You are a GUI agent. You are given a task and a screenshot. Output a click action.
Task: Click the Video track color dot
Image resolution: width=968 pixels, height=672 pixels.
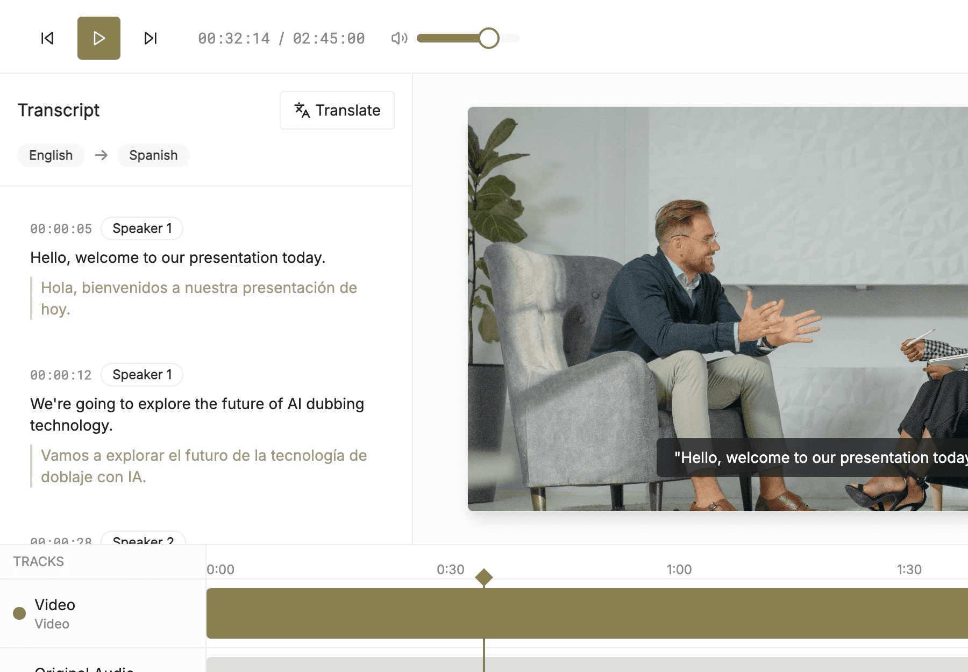19,613
